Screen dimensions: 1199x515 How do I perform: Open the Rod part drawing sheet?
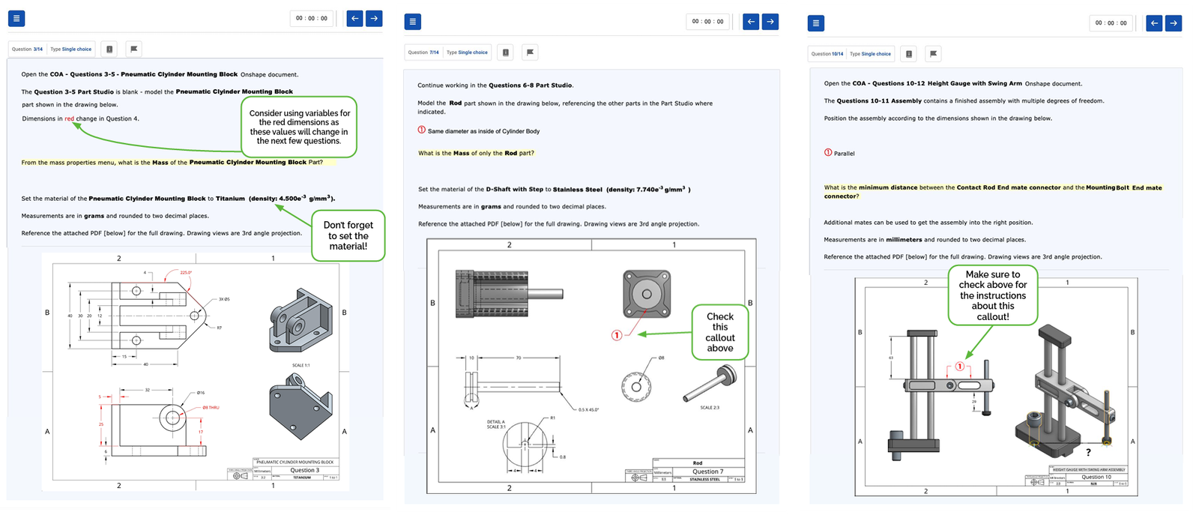click(x=591, y=366)
